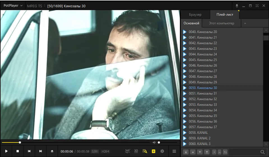Open the Основной playlist tab
The image size is (269, 157).
pos(191,23)
